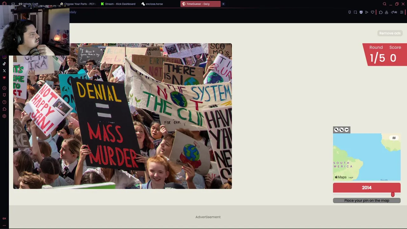Image resolution: width=407 pixels, height=229 pixels.
Task: Add page to bookmarks with heart icon
Action: coord(372,12)
